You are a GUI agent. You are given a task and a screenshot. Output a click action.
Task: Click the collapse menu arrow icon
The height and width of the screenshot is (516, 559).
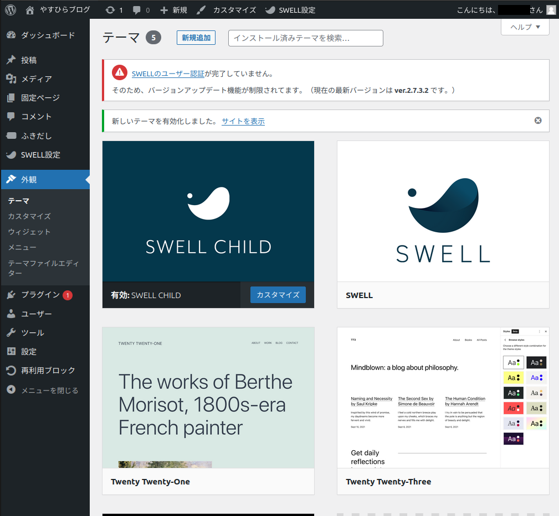click(x=12, y=390)
